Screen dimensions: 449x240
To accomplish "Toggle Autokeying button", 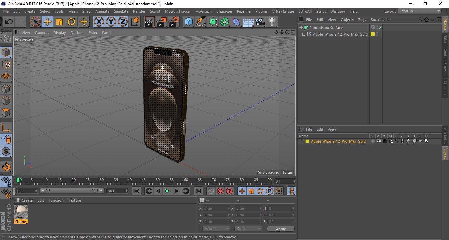I will (220, 191).
